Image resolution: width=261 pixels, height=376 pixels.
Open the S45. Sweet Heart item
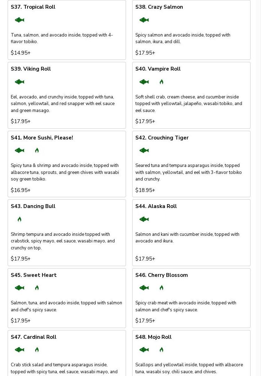click(x=34, y=275)
